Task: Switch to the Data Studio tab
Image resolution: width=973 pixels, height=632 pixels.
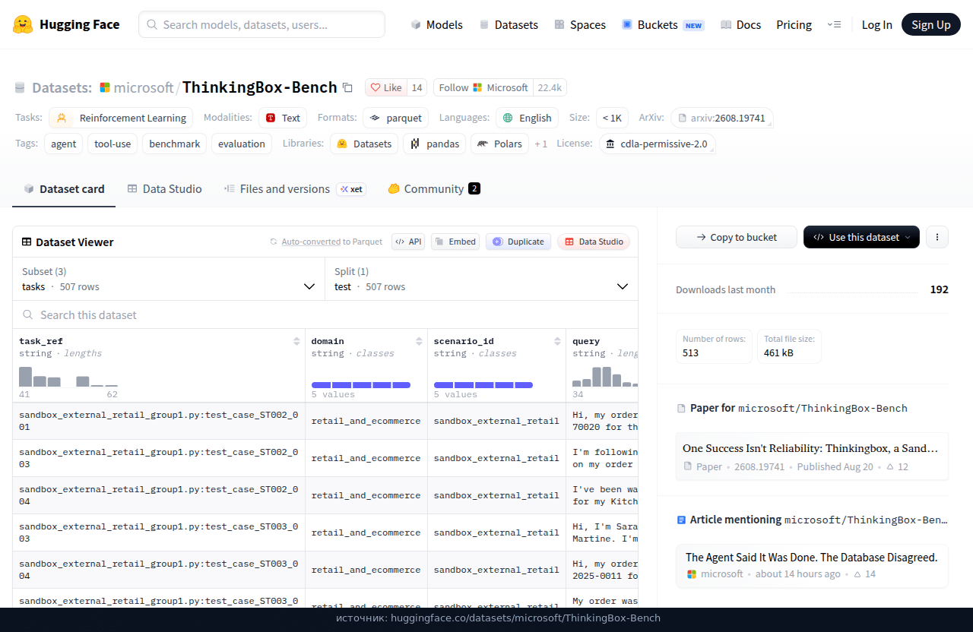Action: 164,189
